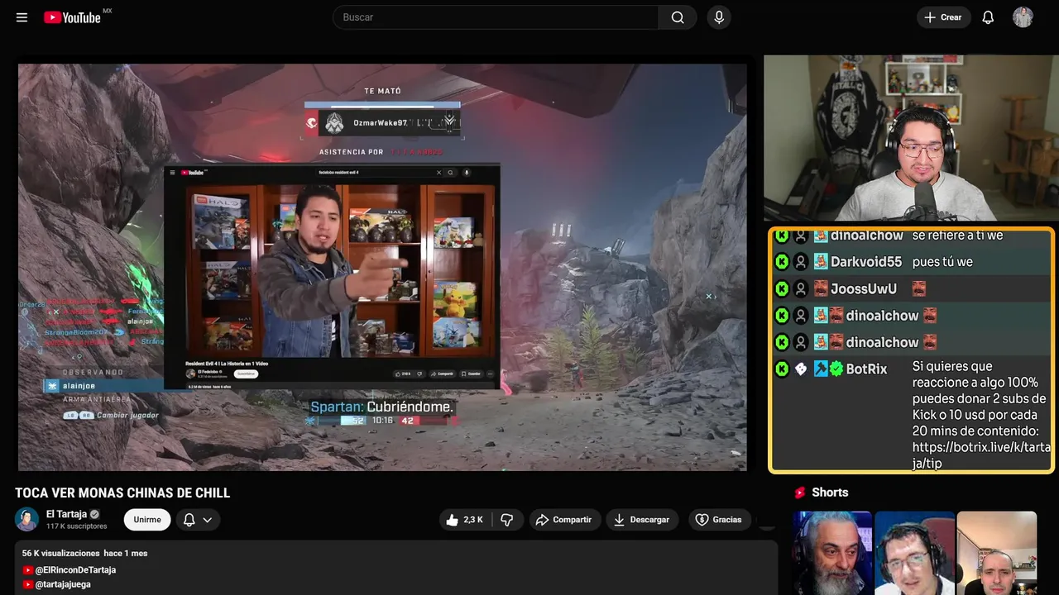This screenshot has width=1059, height=595.
Task: Open first Shorts thumbnail with bearded man
Action: 832,553
